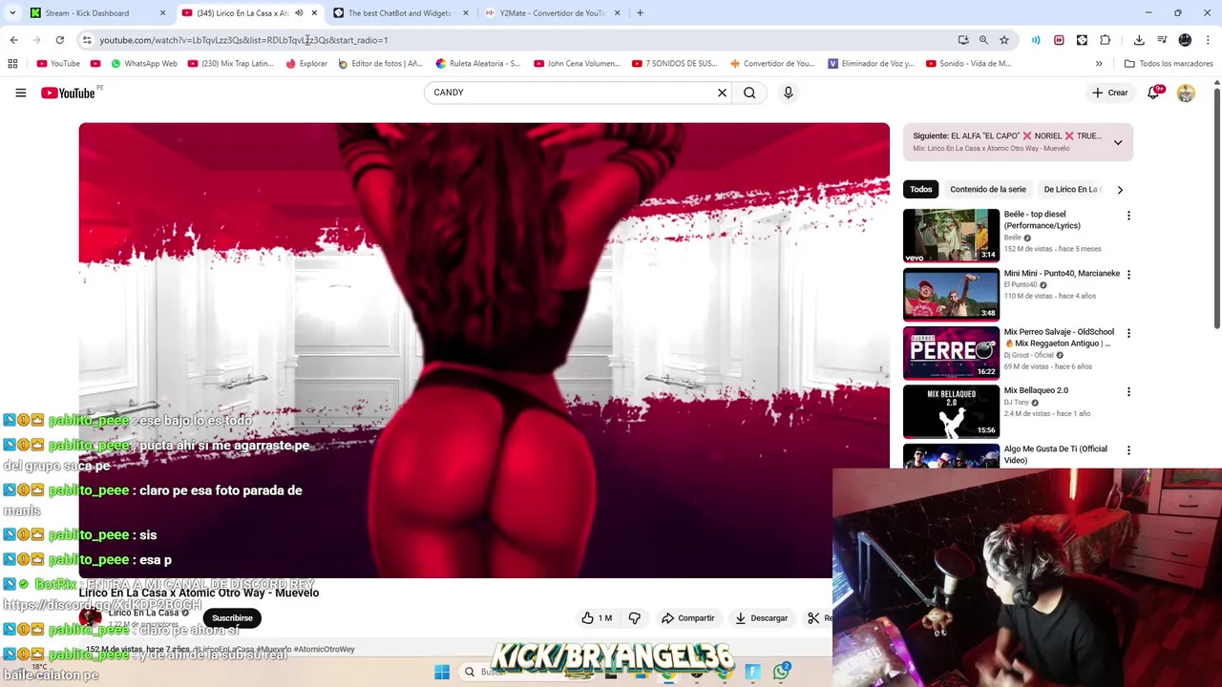1222x687 pixels.
Task: Click the blue sound-wave extension icon
Action: pyautogui.click(x=1036, y=40)
